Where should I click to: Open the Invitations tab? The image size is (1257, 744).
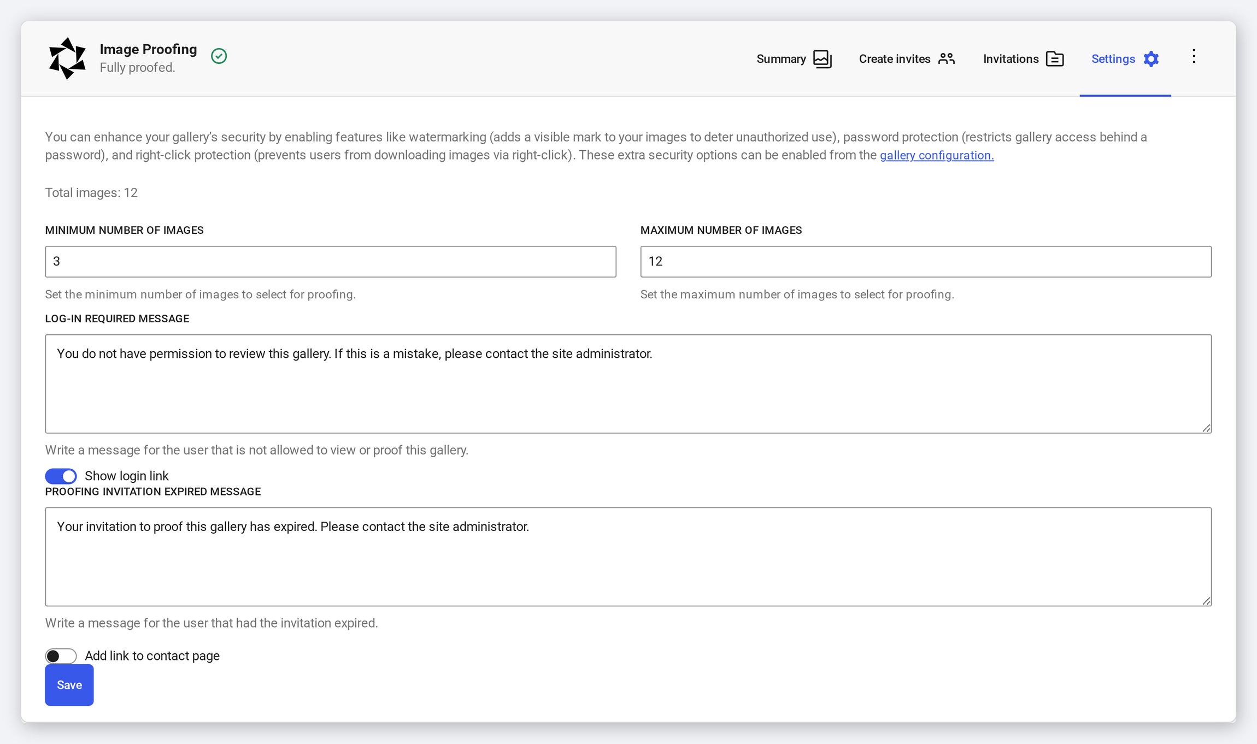[x=1023, y=59]
